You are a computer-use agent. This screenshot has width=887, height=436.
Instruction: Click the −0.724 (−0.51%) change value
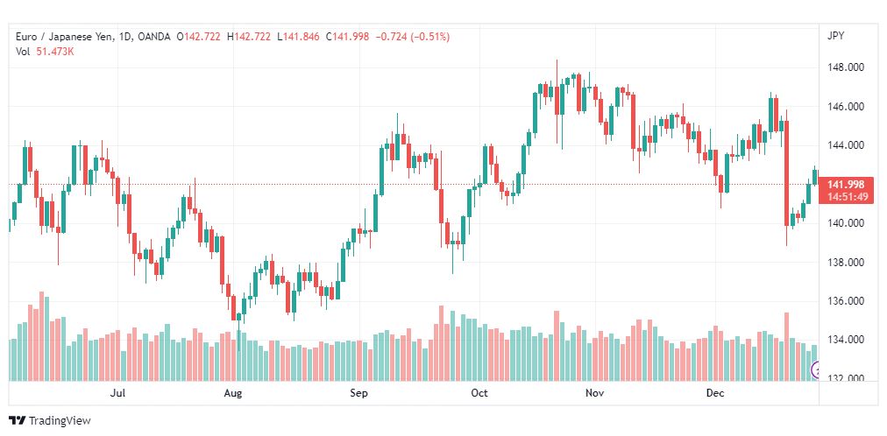coord(412,37)
